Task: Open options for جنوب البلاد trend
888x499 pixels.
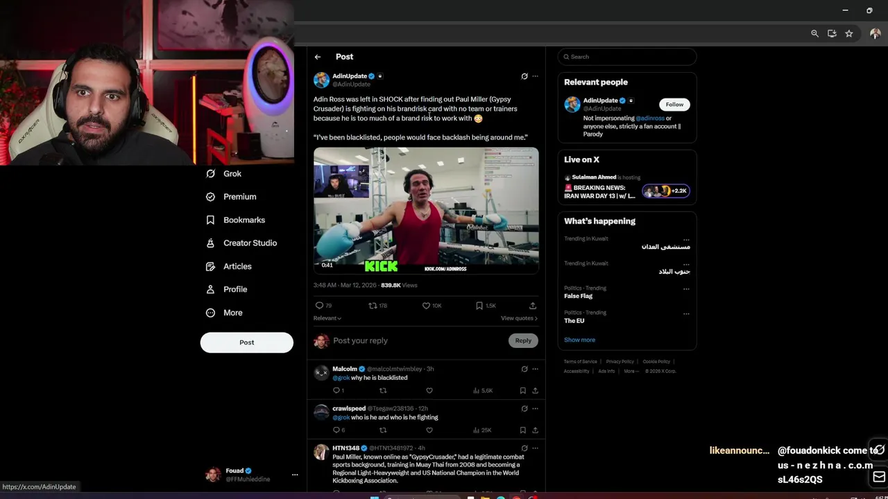Action: 686,264
